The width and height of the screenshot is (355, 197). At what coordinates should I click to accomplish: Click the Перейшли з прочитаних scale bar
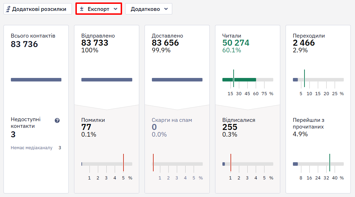[318, 164]
